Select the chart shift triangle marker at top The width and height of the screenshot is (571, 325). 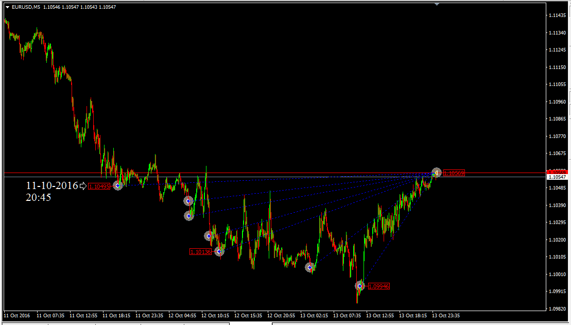[x=437, y=4]
